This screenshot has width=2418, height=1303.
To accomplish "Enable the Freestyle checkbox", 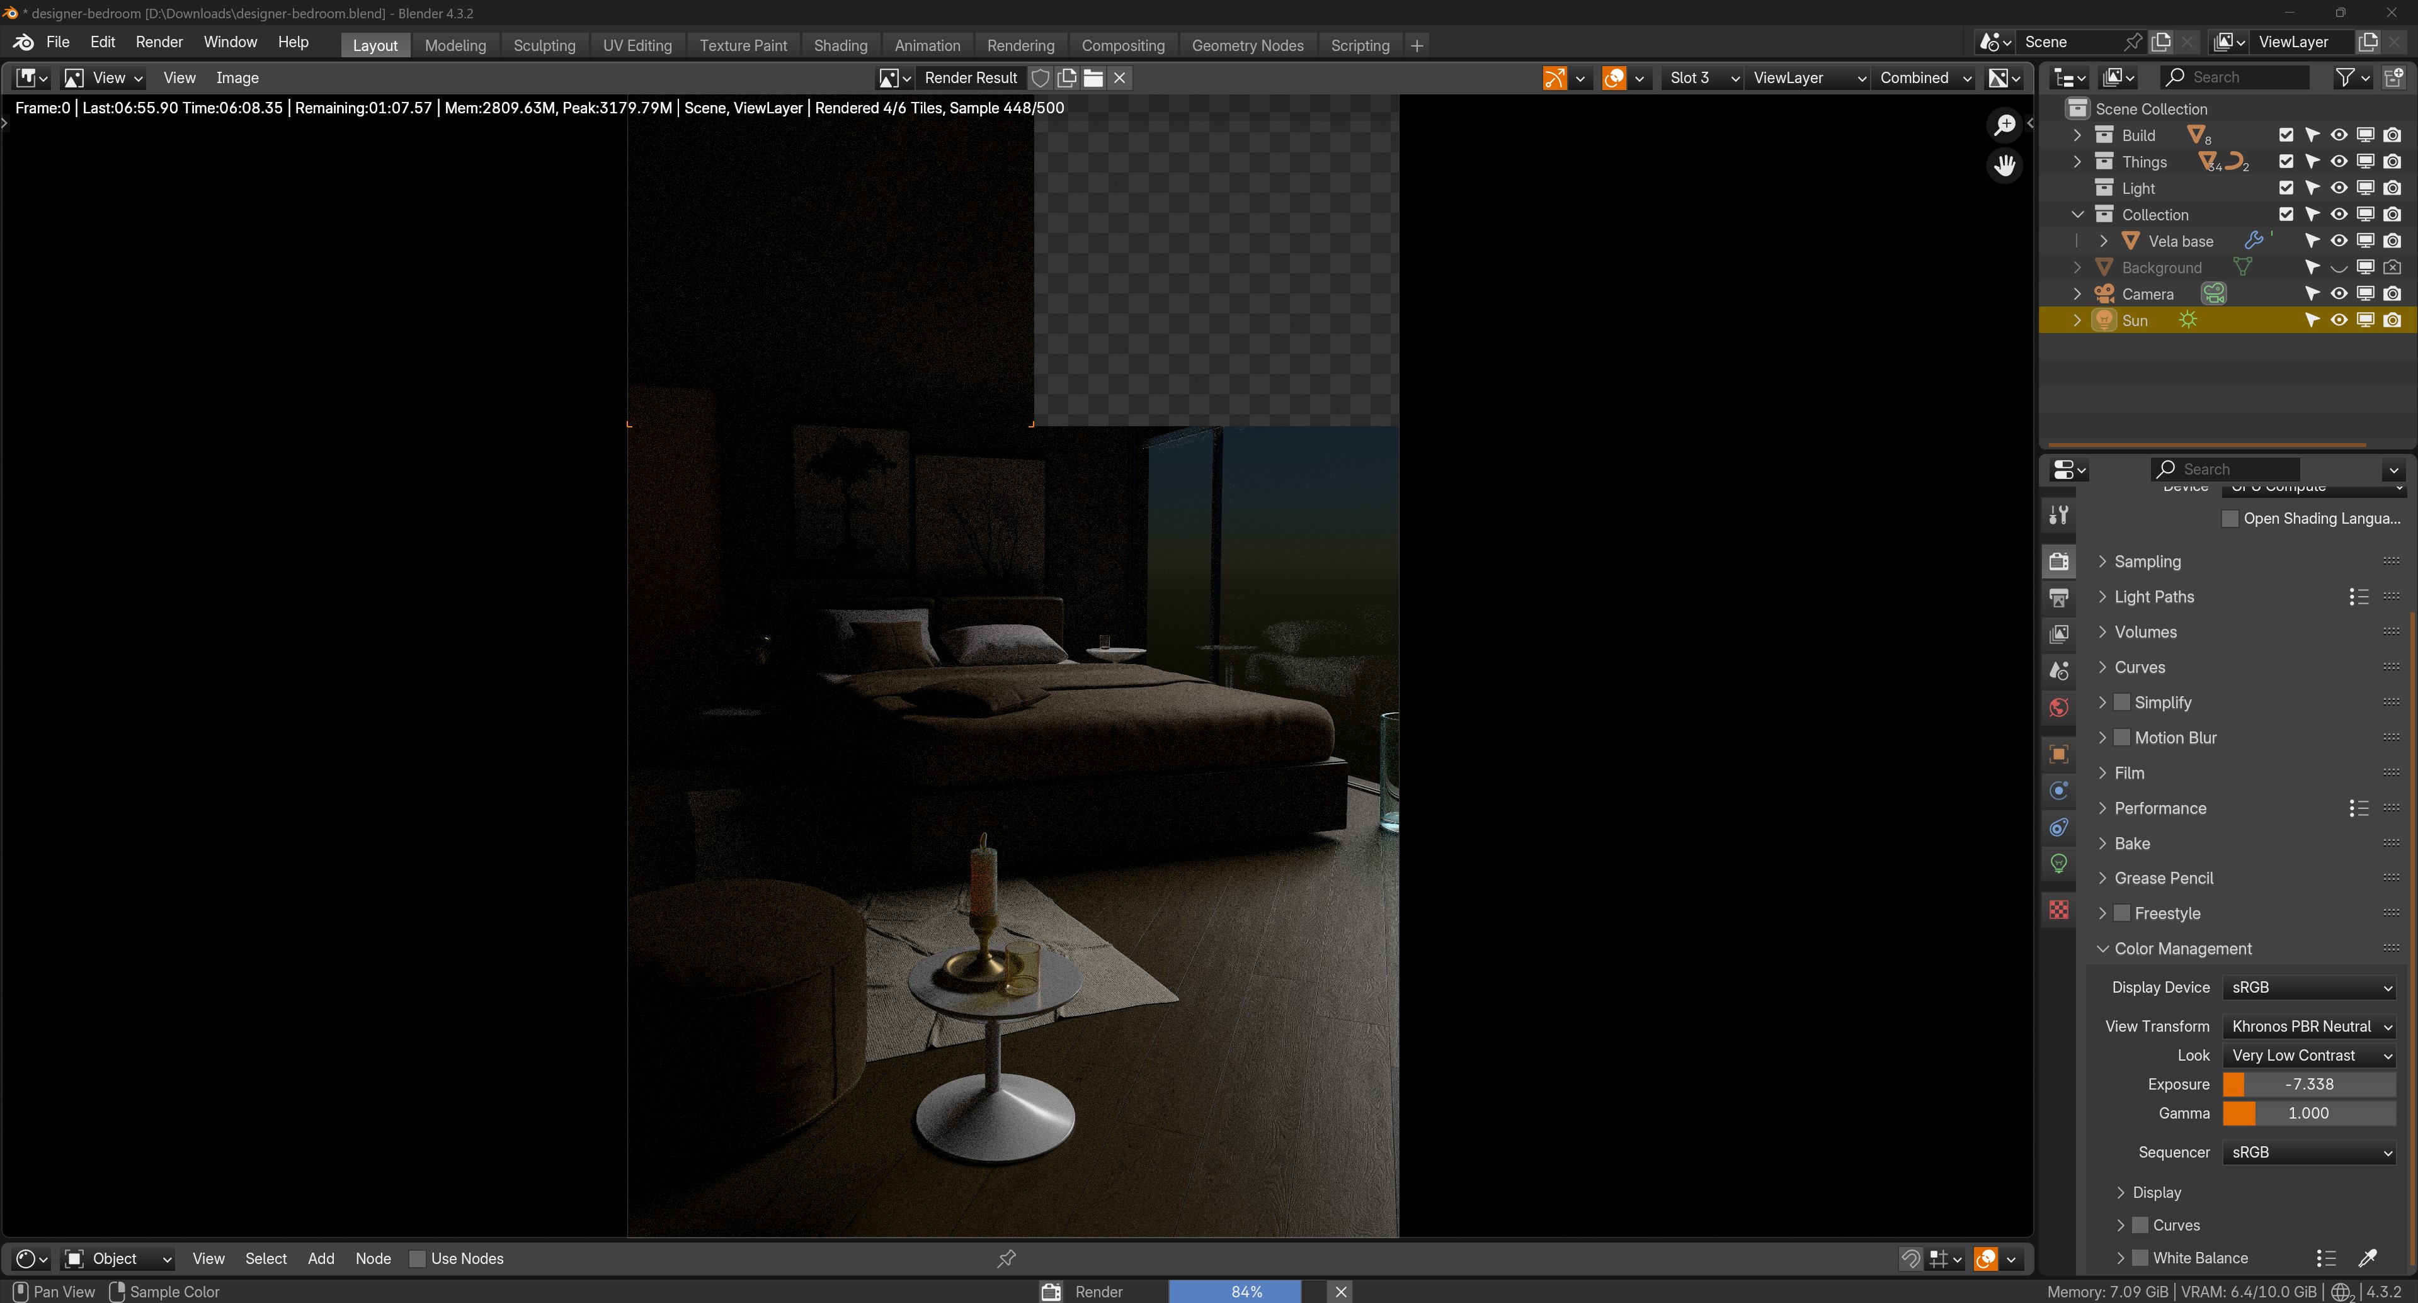I will (2121, 914).
